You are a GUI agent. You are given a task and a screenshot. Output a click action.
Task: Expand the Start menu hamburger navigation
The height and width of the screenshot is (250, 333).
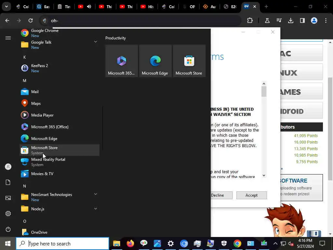8,38
